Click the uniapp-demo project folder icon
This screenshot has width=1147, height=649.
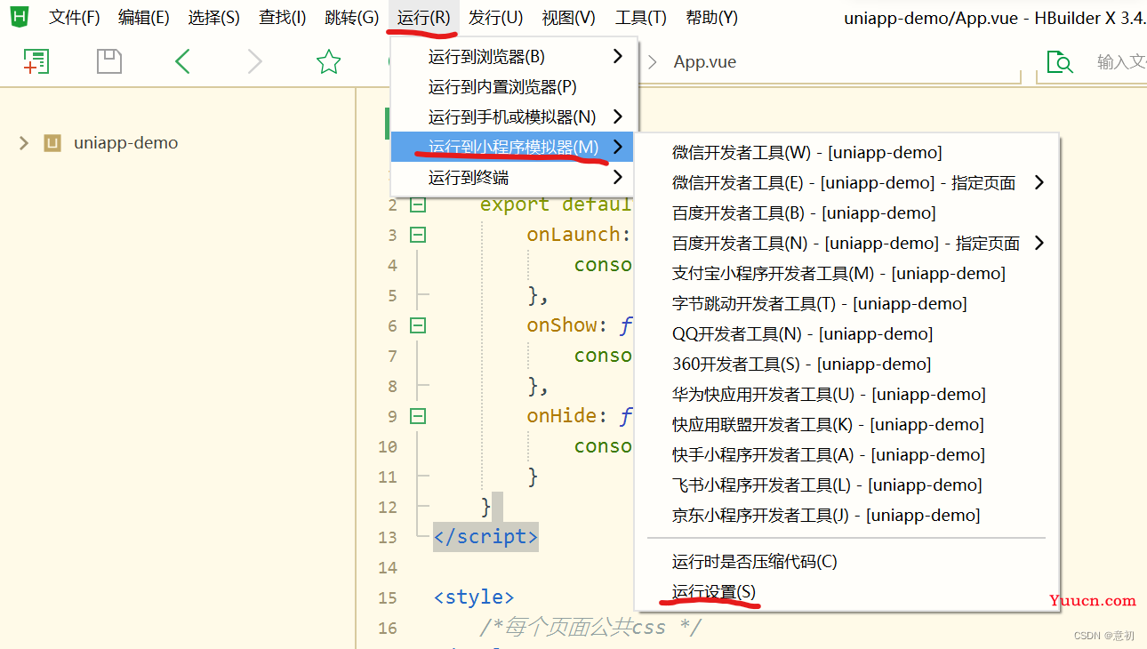[52, 143]
